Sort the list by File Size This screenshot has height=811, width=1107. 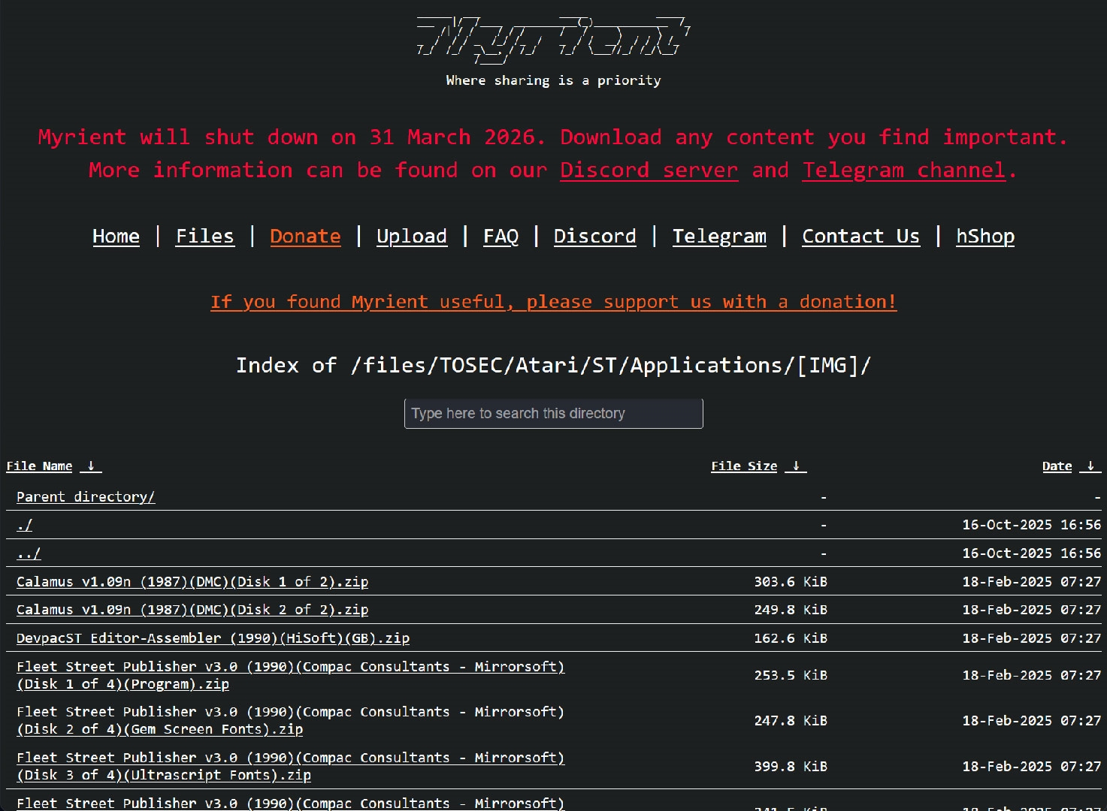click(743, 466)
